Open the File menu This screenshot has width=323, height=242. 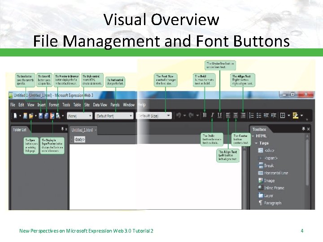[13, 105]
